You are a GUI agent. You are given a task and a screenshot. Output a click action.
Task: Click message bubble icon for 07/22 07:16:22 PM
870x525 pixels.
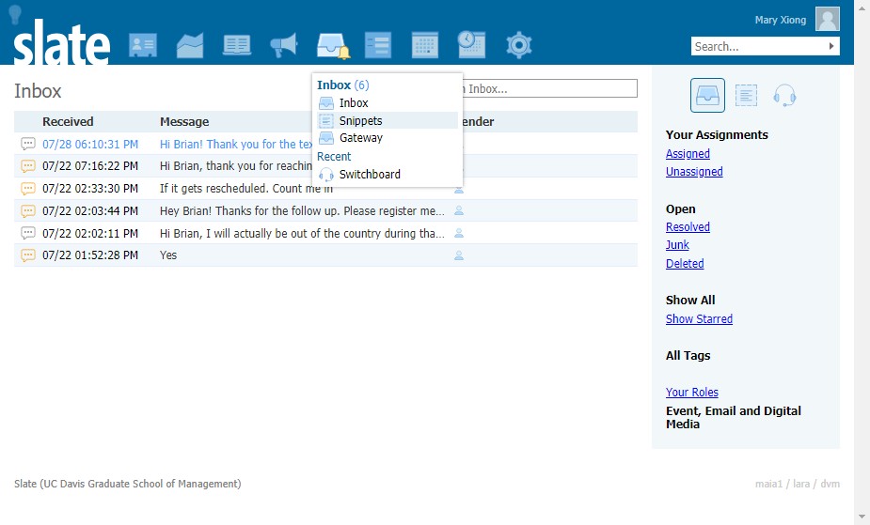(x=27, y=166)
